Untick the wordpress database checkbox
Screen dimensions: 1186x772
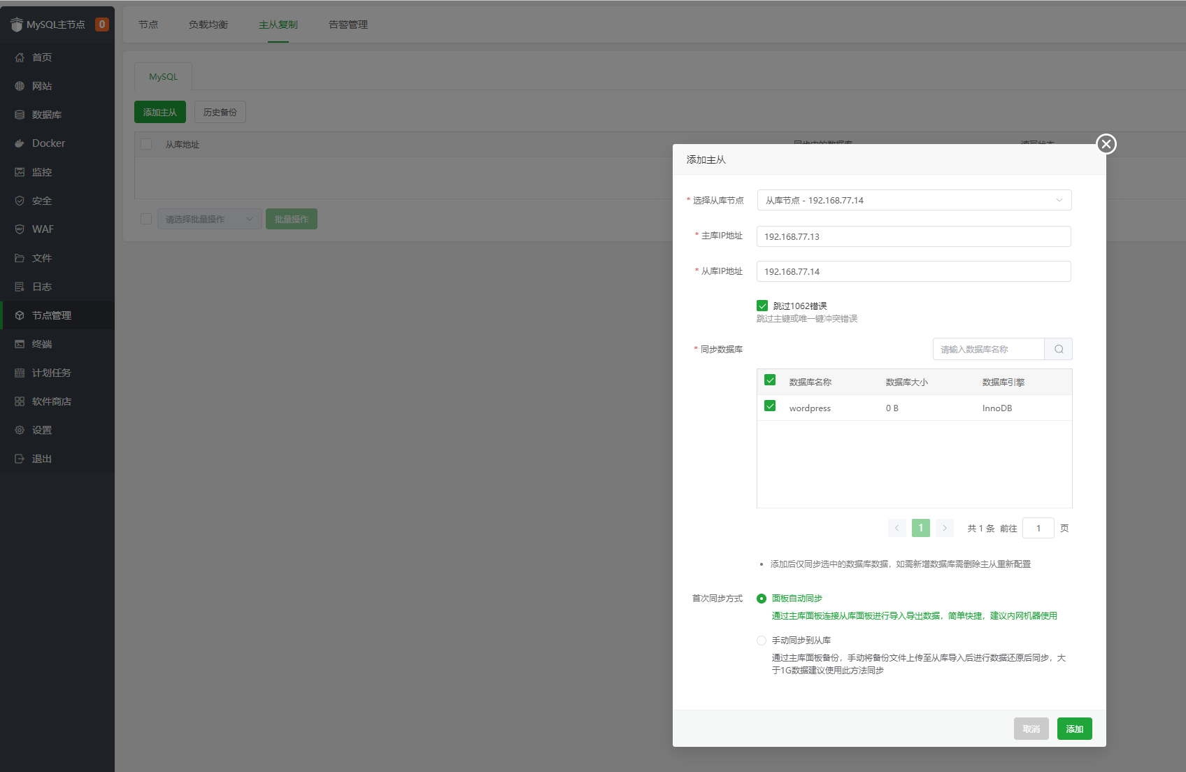[770, 406]
